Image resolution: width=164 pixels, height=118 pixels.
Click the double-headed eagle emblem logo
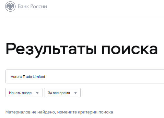point(10,6)
